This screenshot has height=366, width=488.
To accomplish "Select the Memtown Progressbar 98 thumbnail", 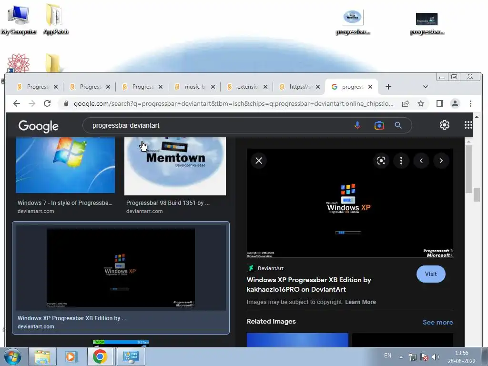I will coord(175,166).
